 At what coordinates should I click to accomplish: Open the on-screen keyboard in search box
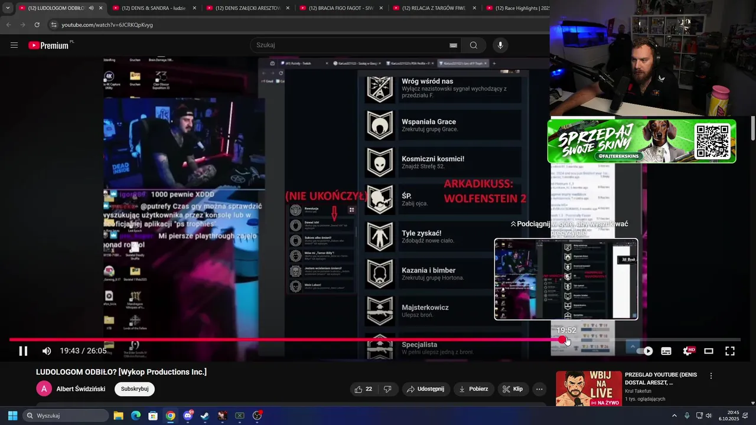(x=453, y=45)
